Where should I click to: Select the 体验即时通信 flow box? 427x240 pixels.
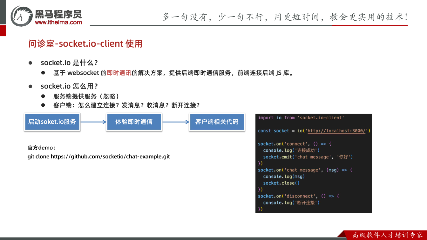point(134,122)
